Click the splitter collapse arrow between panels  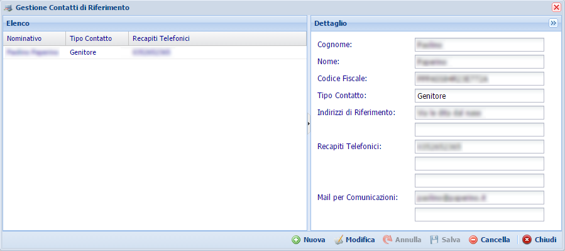309,123
